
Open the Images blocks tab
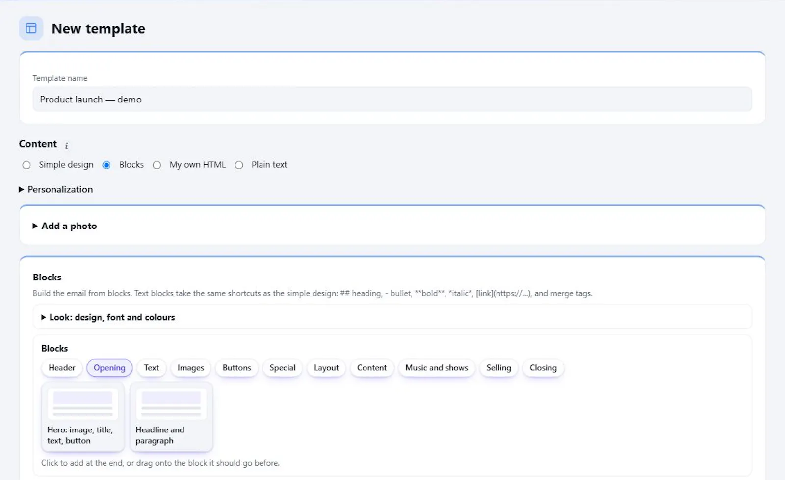tap(191, 368)
